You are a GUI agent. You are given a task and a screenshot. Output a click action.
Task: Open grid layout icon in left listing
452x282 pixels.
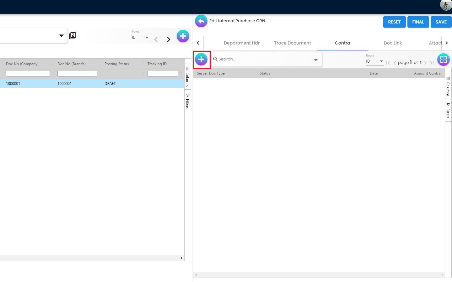(183, 36)
